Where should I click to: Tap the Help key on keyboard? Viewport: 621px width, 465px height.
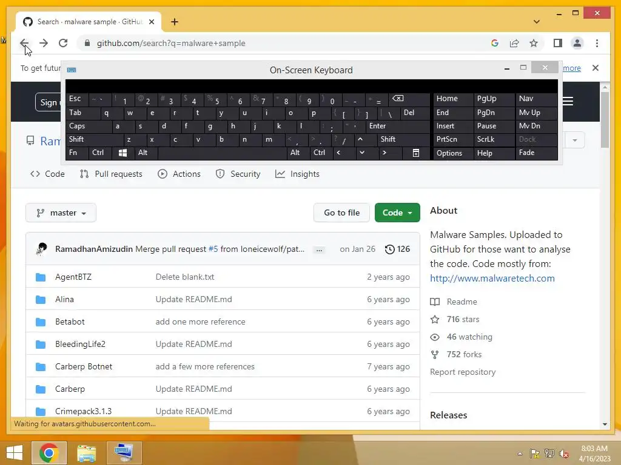point(494,153)
